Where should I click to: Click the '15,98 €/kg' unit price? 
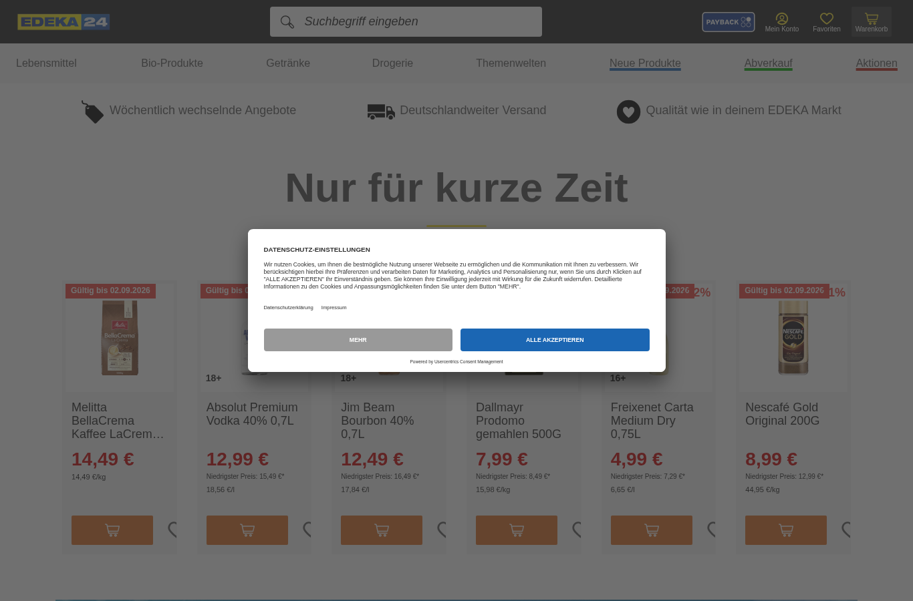(493, 489)
